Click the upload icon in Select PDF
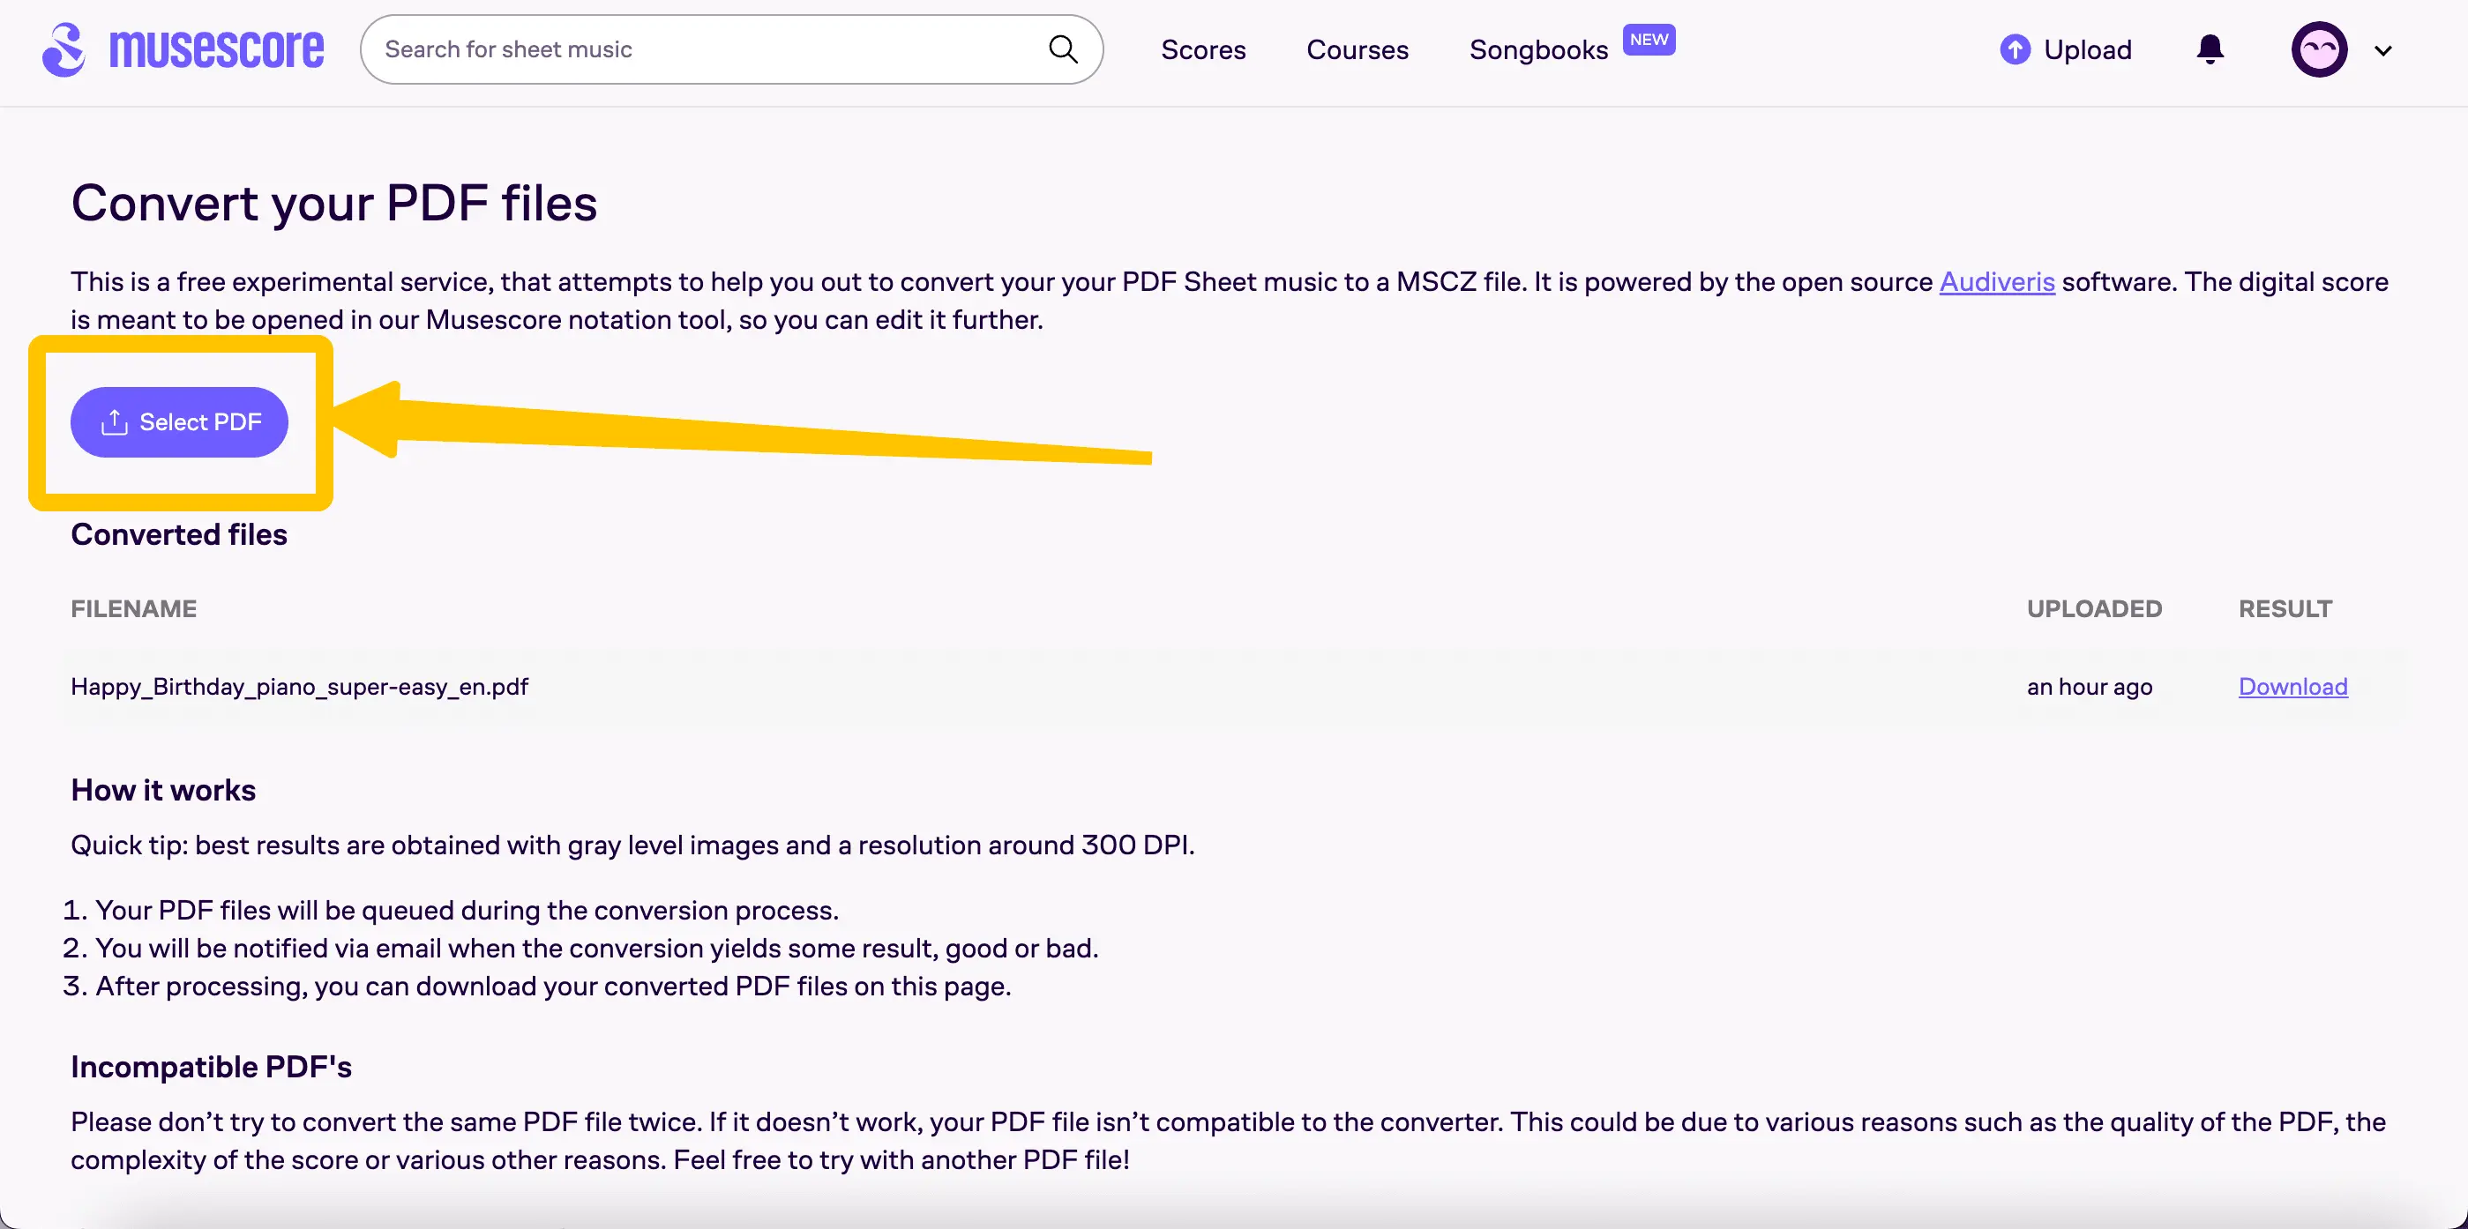The width and height of the screenshot is (2468, 1229). pos(115,422)
